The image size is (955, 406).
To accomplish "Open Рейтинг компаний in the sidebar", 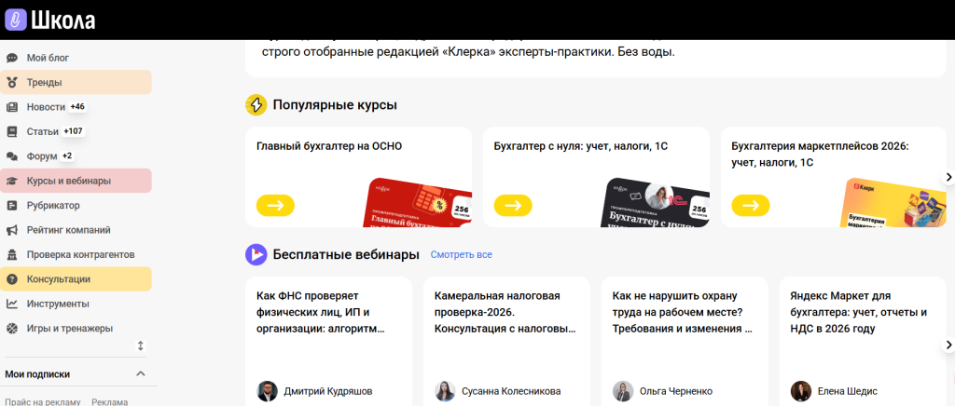I will click(76, 230).
